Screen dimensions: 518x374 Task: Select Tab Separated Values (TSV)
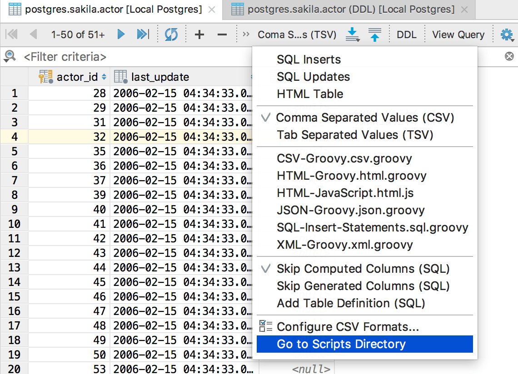(365, 135)
